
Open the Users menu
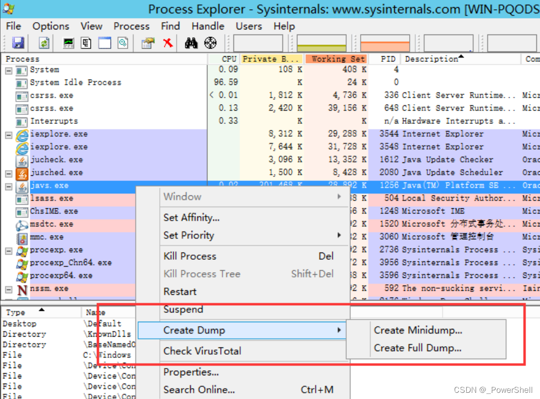[x=249, y=26]
